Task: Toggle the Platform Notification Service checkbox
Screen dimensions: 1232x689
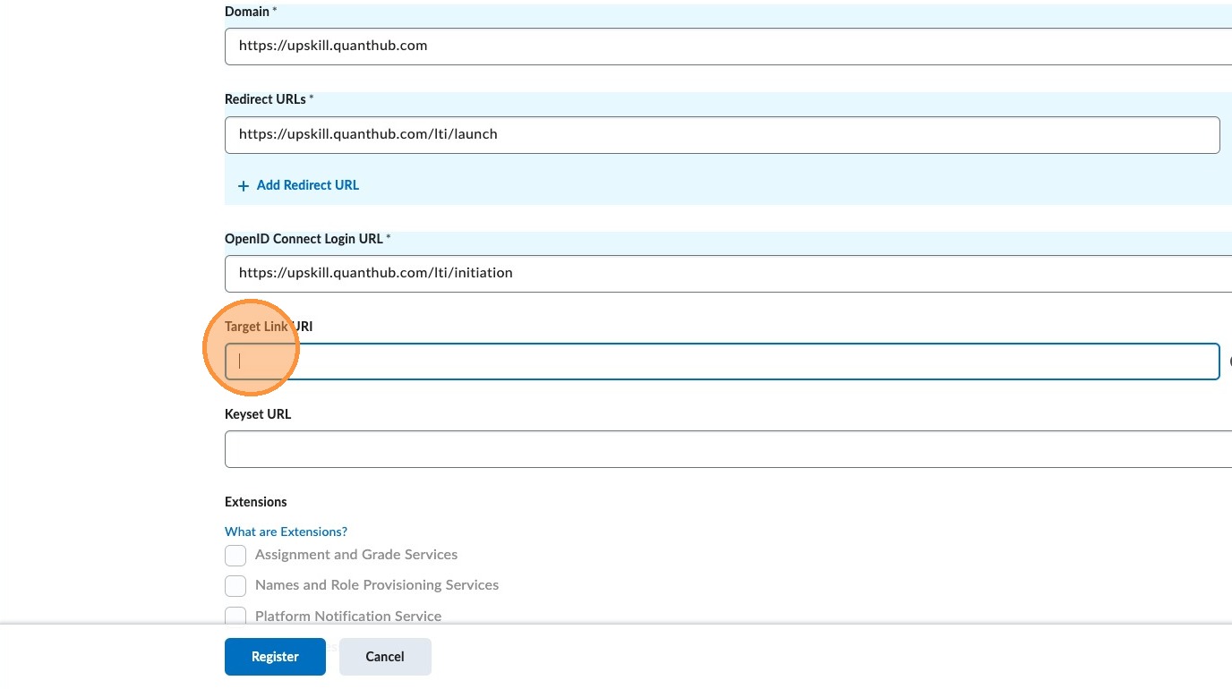Action: [235, 616]
